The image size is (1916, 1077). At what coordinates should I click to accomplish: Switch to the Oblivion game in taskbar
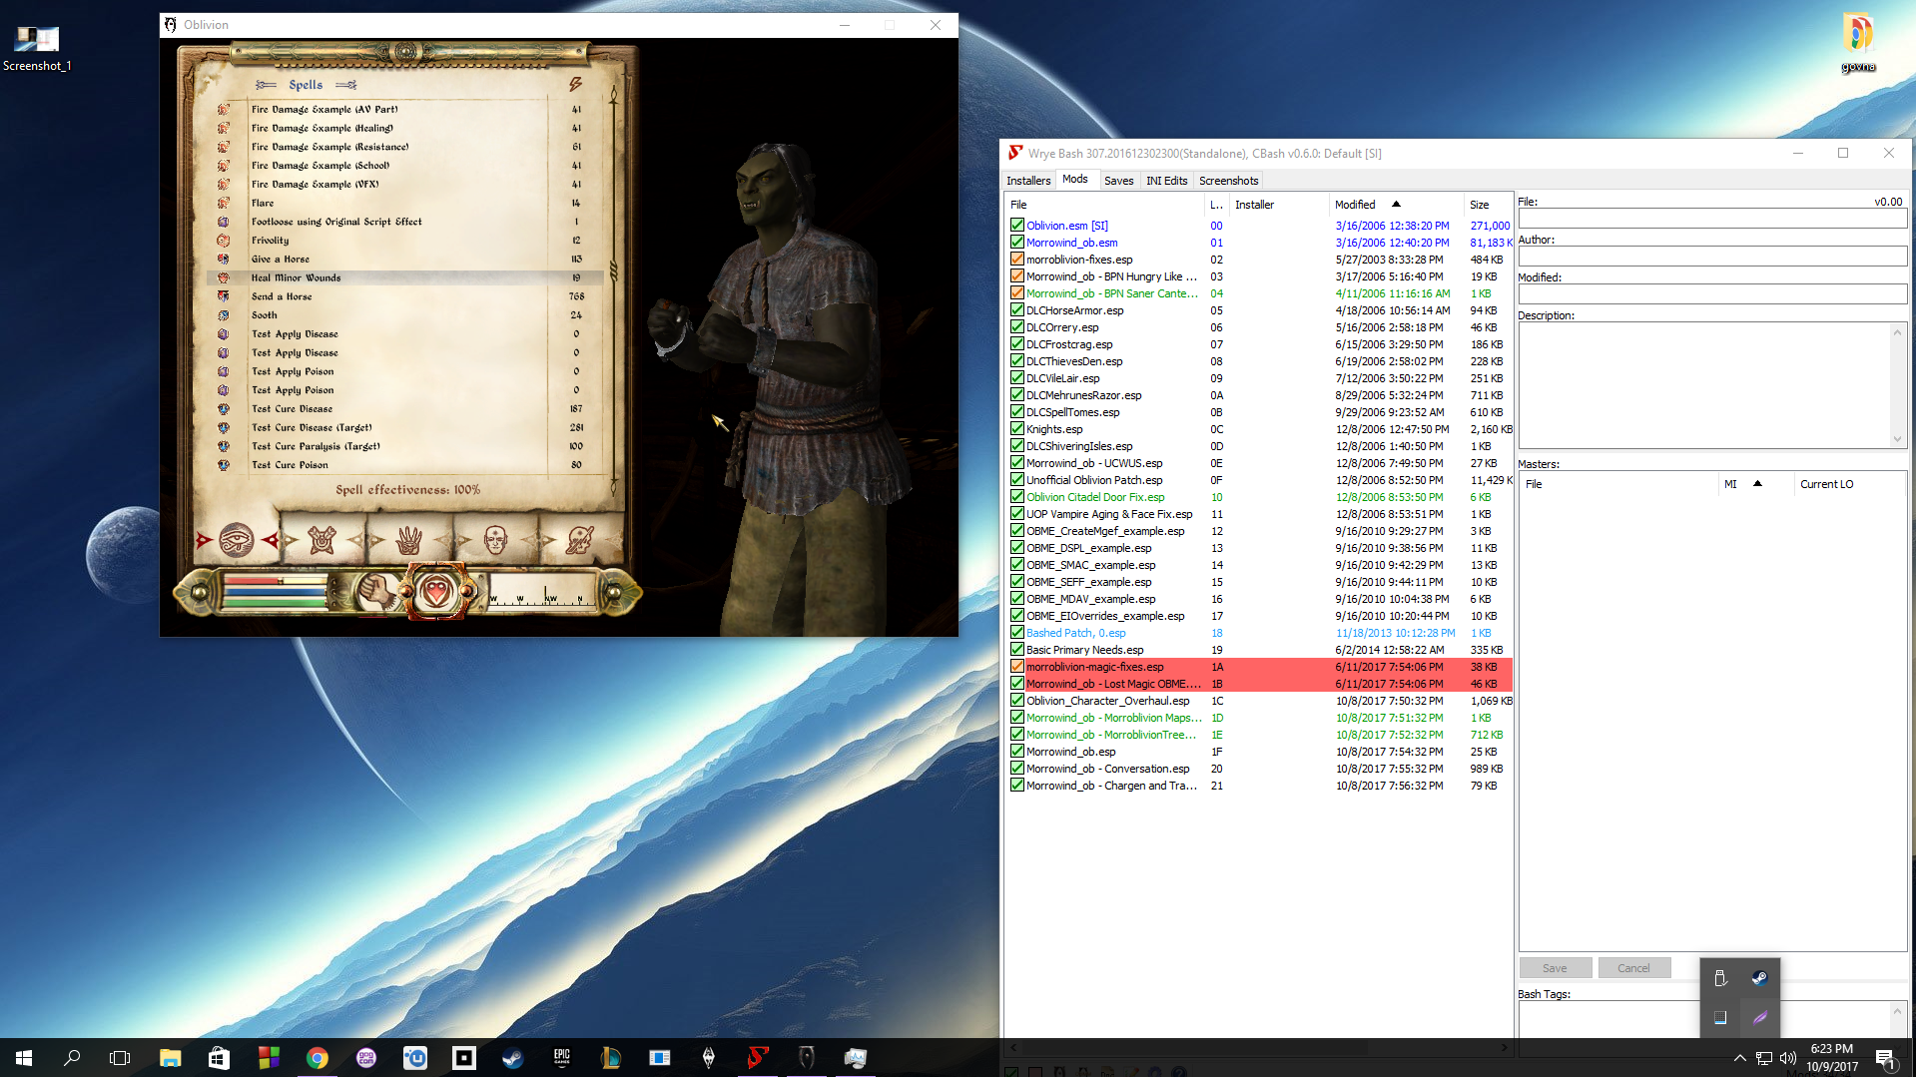[x=807, y=1058]
